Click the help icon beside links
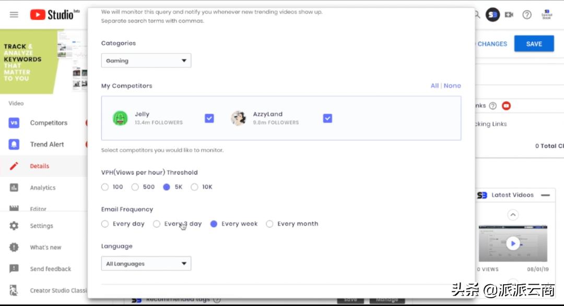This screenshot has width=564, height=306. 493,106
